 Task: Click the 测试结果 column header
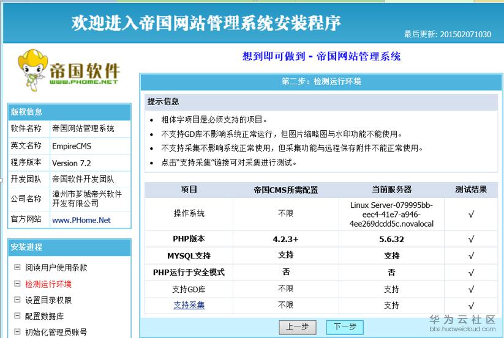point(471,189)
